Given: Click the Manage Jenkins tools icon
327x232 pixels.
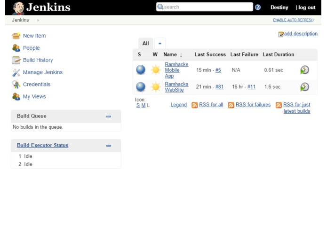Looking at the screenshot, I should pyautogui.click(x=16, y=72).
